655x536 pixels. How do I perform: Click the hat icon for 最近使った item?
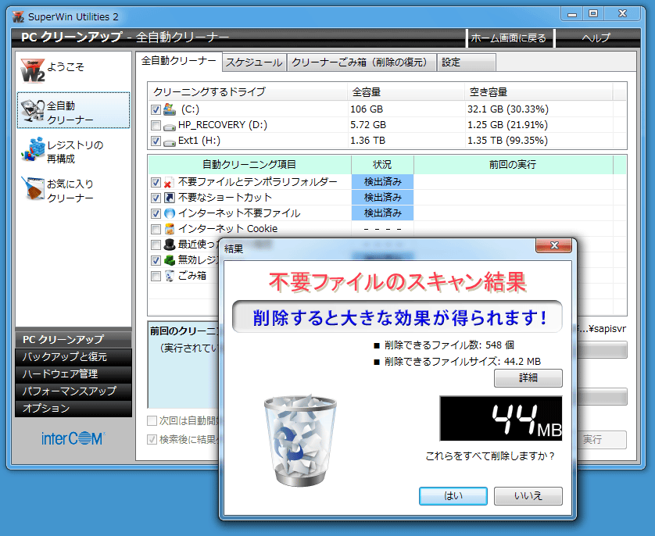pyautogui.click(x=169, y=245)
